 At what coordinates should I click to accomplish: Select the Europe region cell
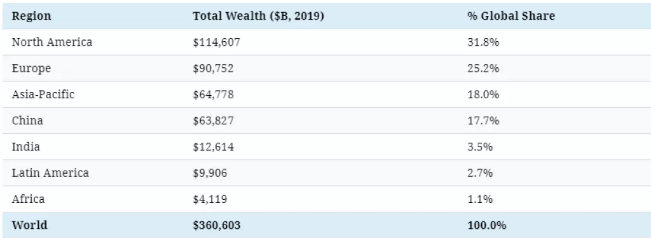pyautogui.click(x=31, y=68)
